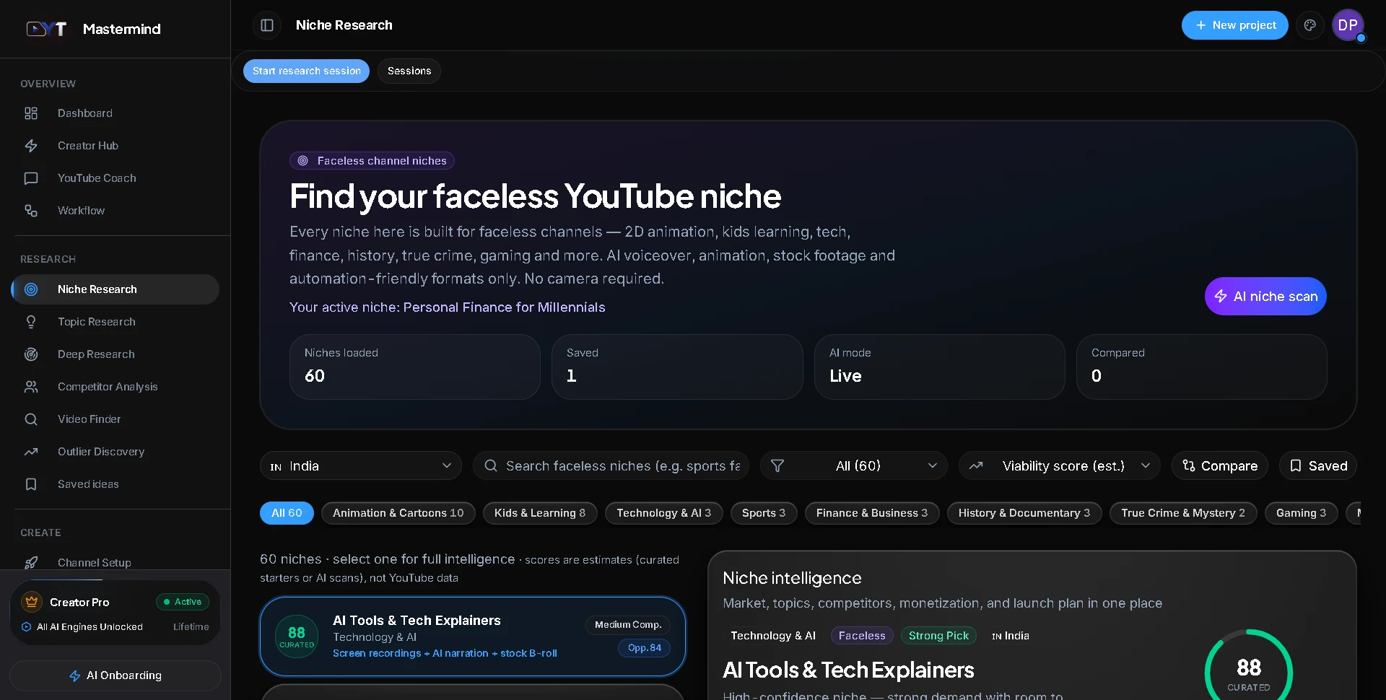Filter by Kids & Learning chip

(540, 513)
